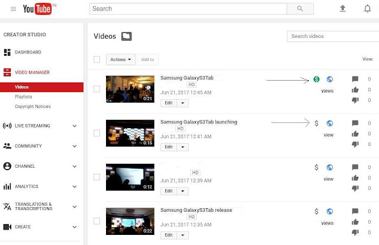Select the checkbox for the 12:39 AM video

click(x=97, y=177)
